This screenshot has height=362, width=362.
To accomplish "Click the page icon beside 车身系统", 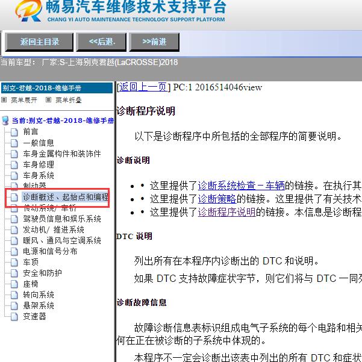I will click(14, 176).
